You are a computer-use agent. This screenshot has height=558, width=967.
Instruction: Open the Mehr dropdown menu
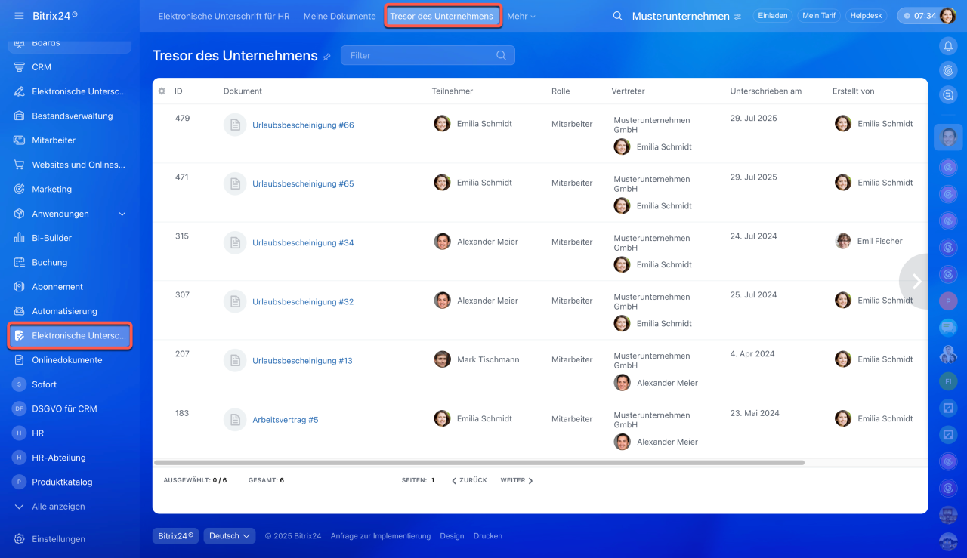[x=521, y=16]
